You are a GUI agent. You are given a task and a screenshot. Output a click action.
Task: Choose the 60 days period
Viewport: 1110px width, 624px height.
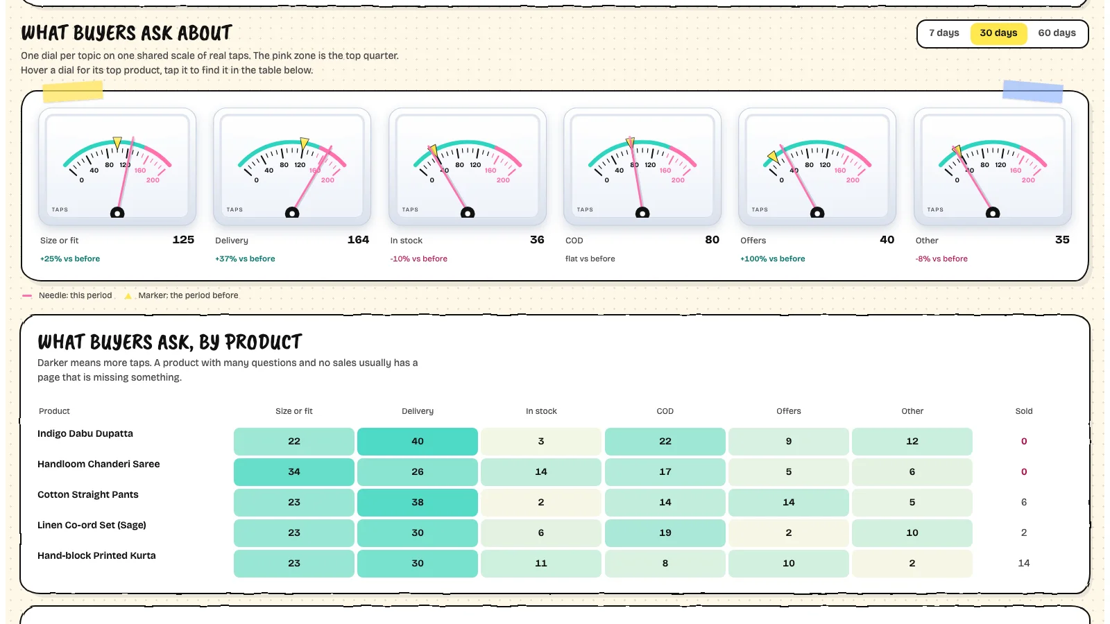pos(1057,33)
